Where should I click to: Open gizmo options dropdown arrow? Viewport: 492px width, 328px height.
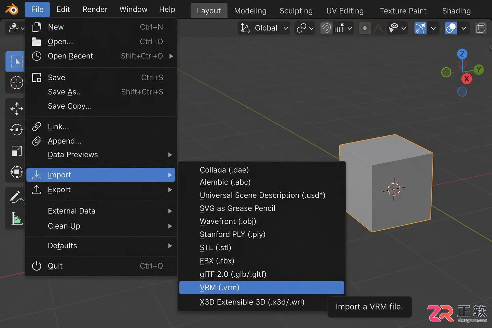433,28
